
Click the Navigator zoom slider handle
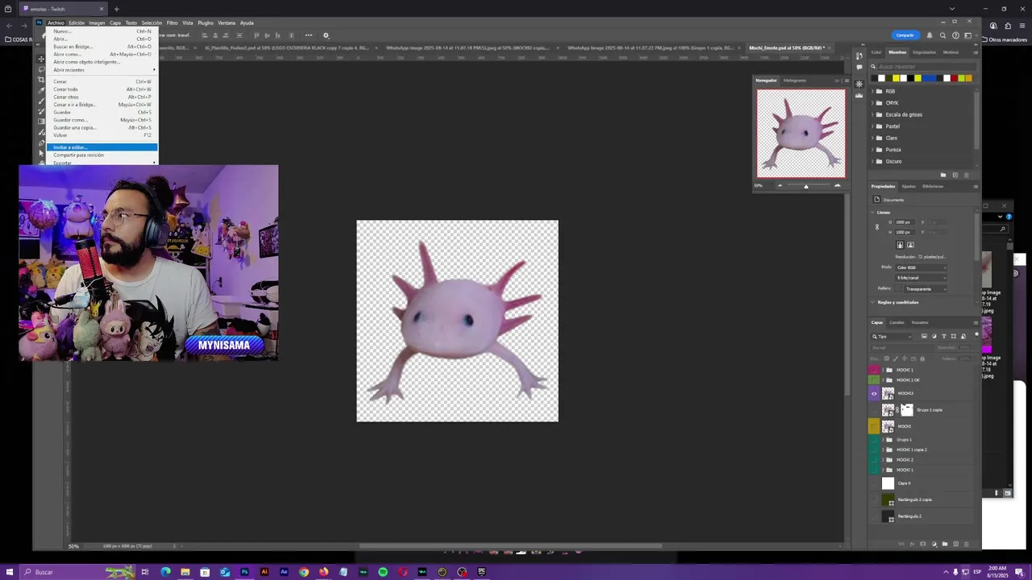point(805,186)
